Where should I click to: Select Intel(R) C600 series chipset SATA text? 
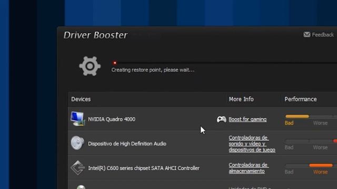(144, 168)
